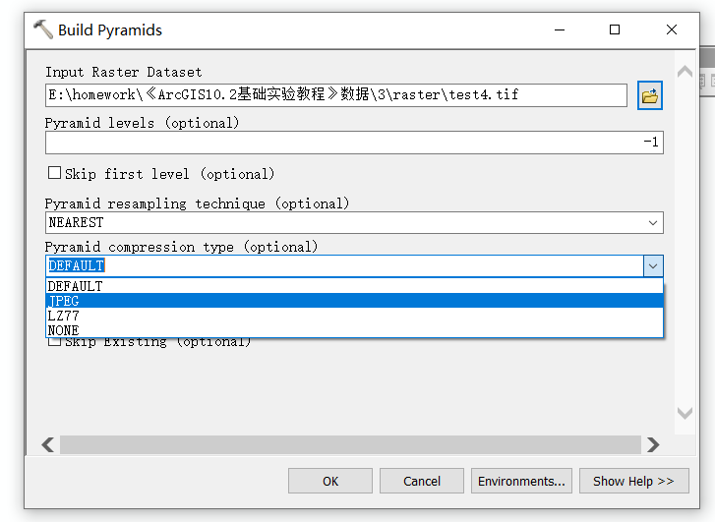Click the Build Pyramids hammer title icon
715x522 pixels.
pos(43,29)
